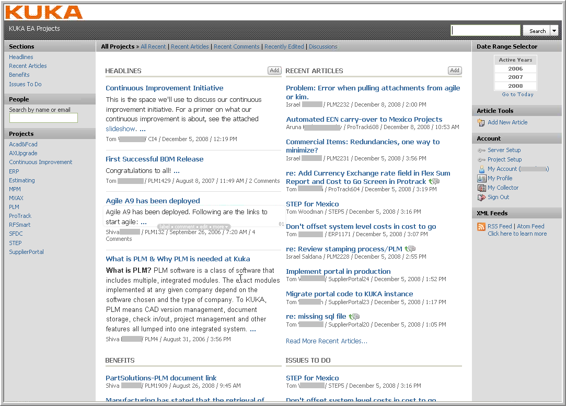566x406 pixels.
Task: Open the My Profile card icon
Action: tap(482, 179)
